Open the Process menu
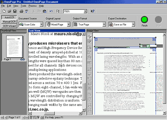This screenshot has width=167, height=120. tap(32, 6)
